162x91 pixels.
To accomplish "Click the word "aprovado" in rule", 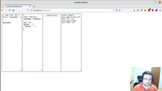I will coord(7,22).
